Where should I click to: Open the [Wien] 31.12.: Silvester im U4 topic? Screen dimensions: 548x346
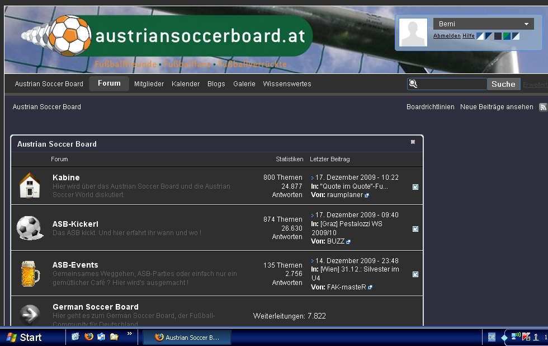[x=355, y=274]
